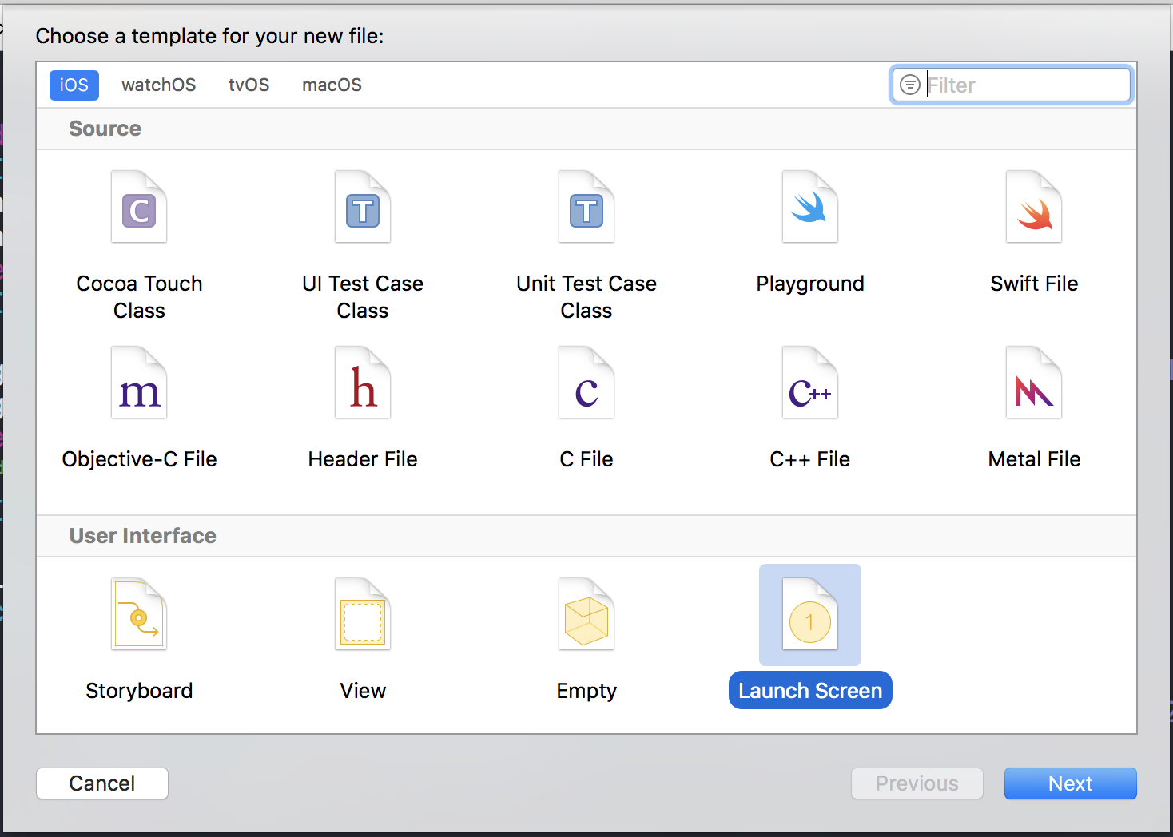Open the tvOS platform tab
This screenshot has width=1173, height=837.
[x=249, y=85]
